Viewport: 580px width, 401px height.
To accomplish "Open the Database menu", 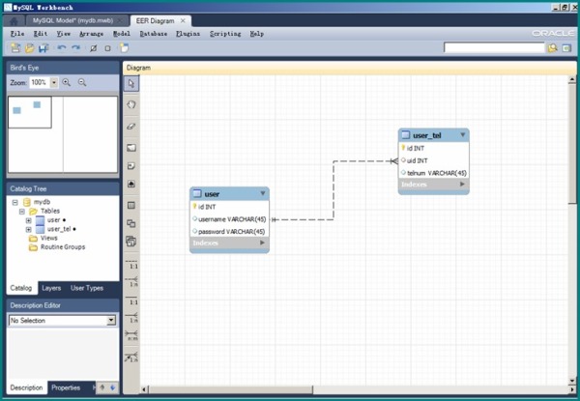I will [x=153, y=34].
